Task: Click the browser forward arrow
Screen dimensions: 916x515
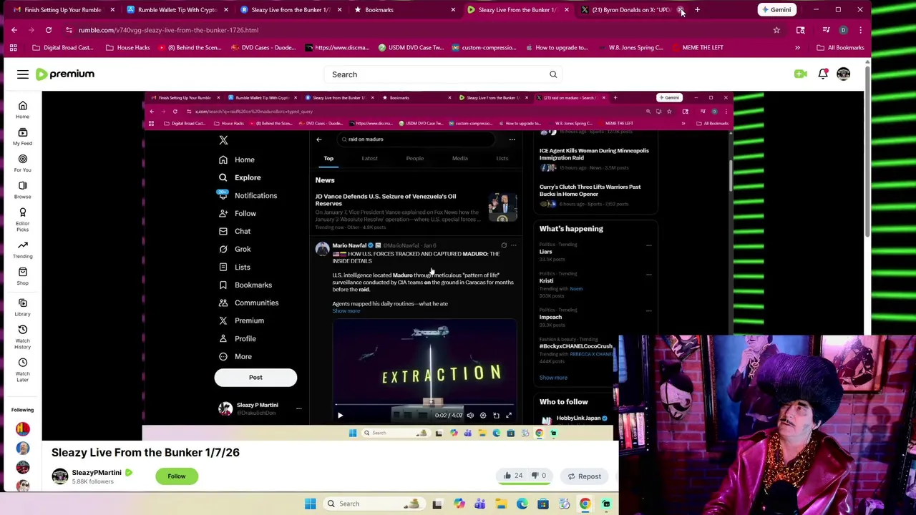Action: tap(31, 30)
